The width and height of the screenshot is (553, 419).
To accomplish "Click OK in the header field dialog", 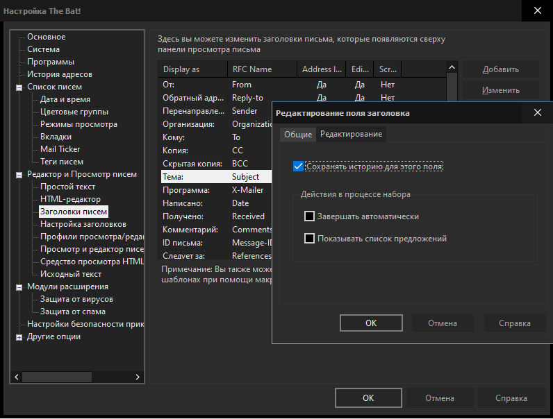I will click(370, 323).
